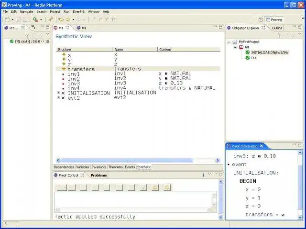Select the discharged DLK proof obligation
Image resolution: width=306 pixels, height=229 pixels.
[x=254, y=58]
